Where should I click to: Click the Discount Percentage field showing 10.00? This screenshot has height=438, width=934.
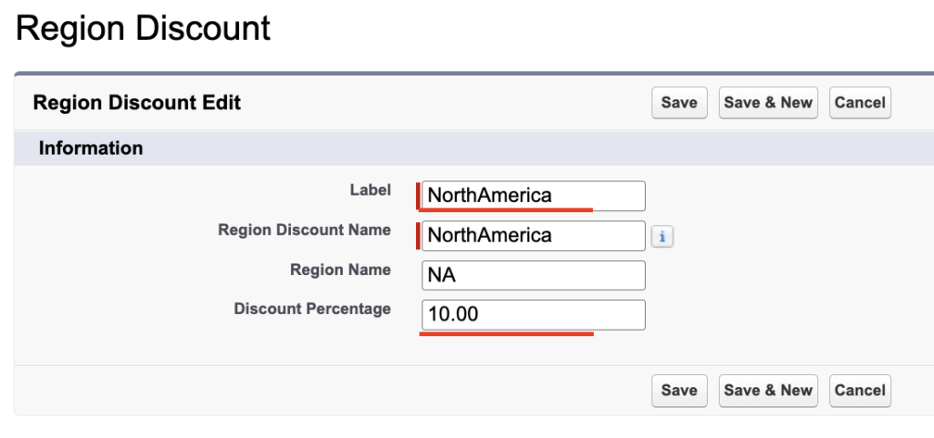tap(533, 315)
